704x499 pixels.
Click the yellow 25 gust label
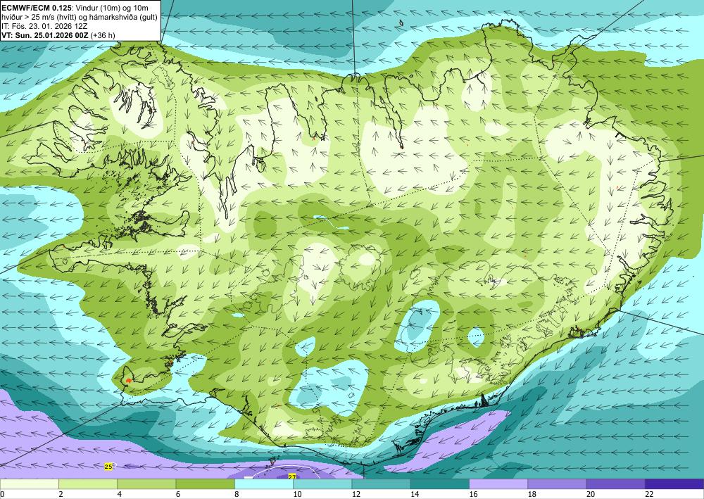[x=108, y=467]
